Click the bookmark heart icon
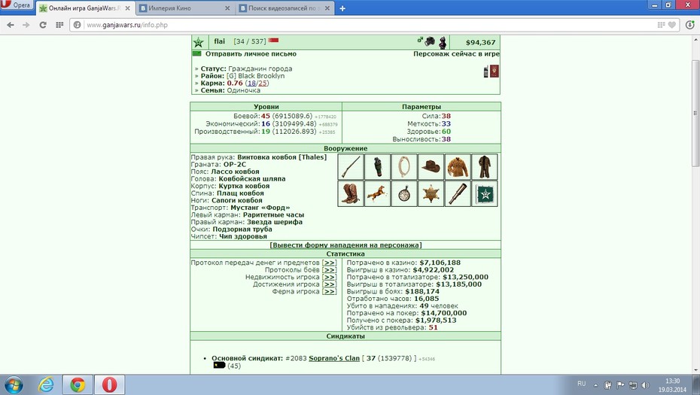 pos(672,25)
